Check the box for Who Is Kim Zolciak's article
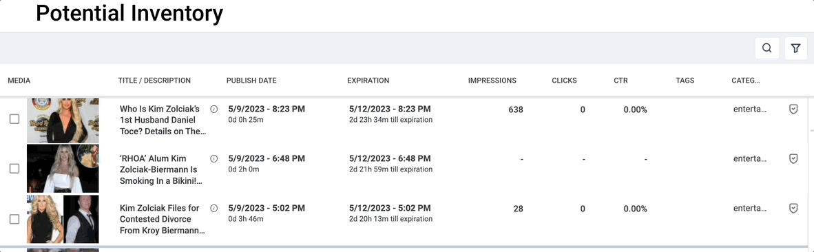The height and width of the screenshot is (252, 814). pyautogui.click(x=14, y=119)
